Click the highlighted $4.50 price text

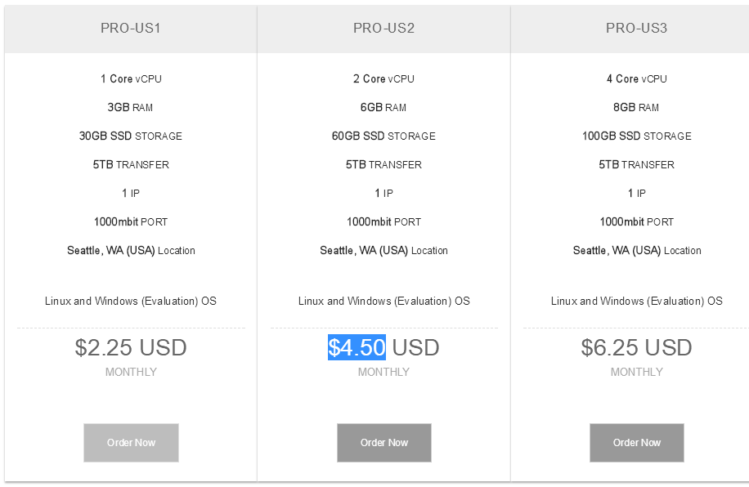[x=357, y=347]
